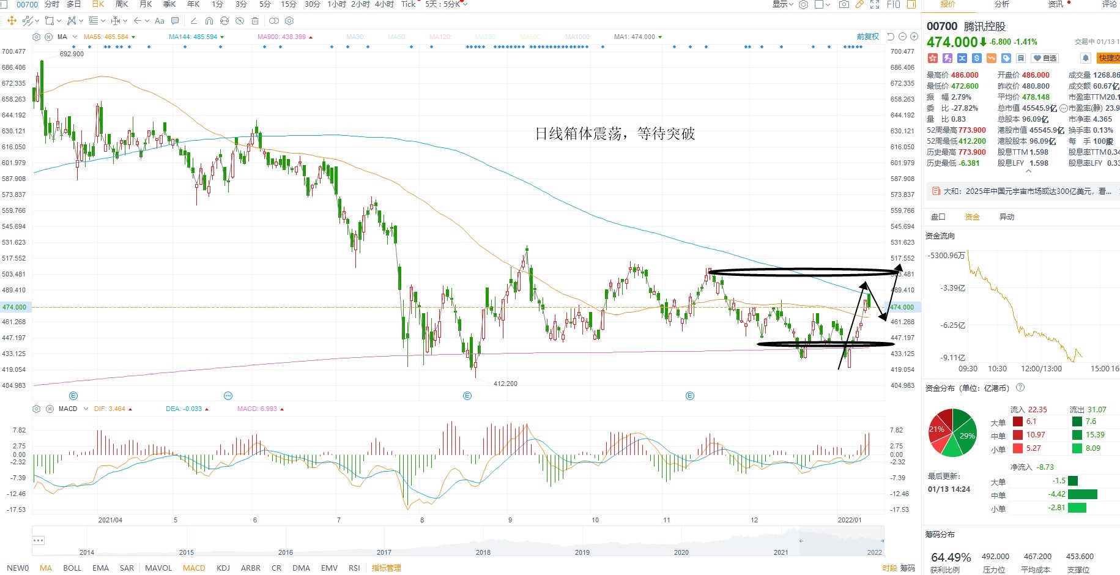Expand the MA indicator selector dropdown
The height and width of the screenshot is (575, 1120).
coord(75,37)
